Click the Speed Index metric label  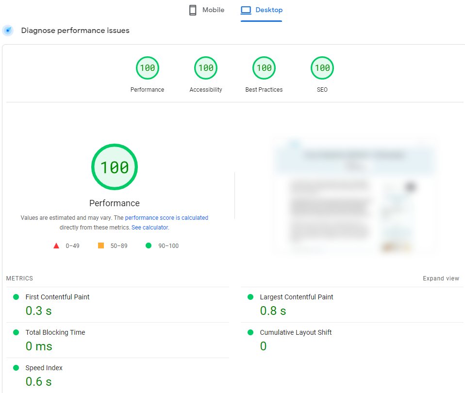coord(44,368)
